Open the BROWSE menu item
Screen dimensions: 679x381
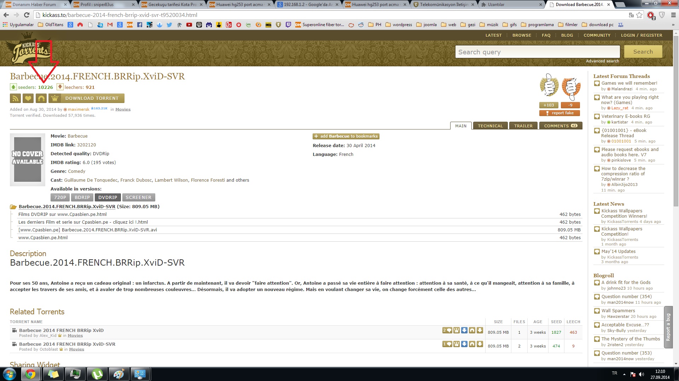(522, 35)
